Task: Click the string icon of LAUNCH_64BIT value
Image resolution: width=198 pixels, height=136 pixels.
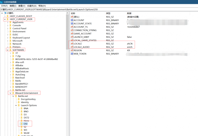Action: click(72, 37)
